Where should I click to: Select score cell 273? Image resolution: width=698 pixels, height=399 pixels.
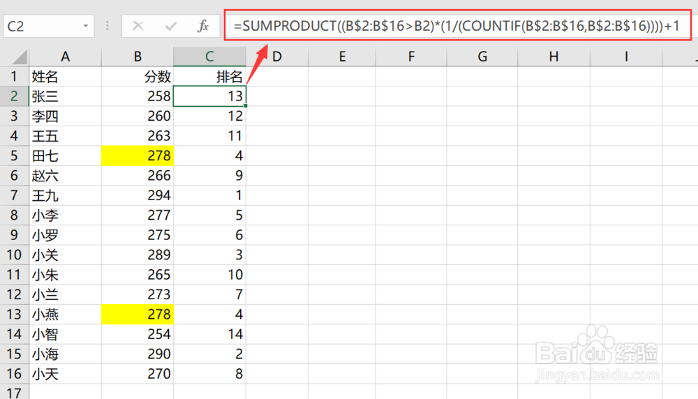coord(138,294)
